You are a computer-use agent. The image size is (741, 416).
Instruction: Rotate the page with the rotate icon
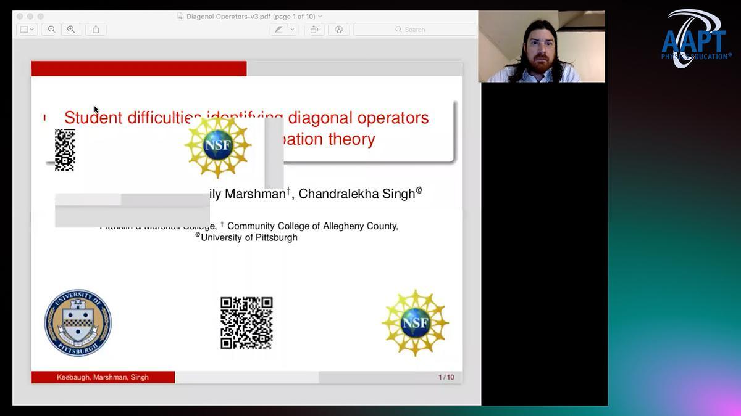314,29
